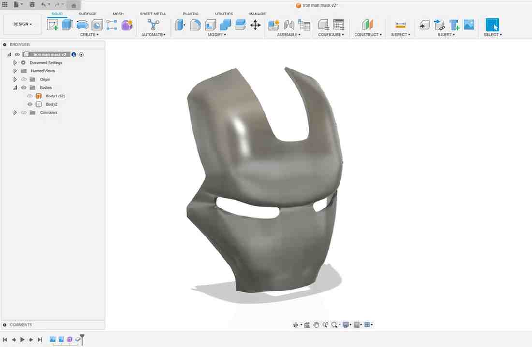This screenshot has width=532, height=347.
Task: Expand the Document Settings node
Action: point(15,63)
